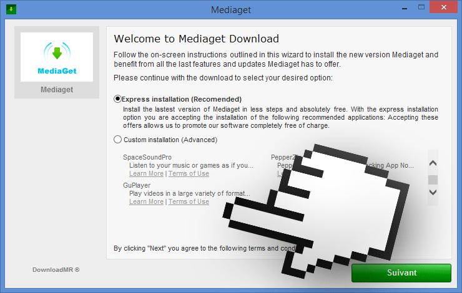Open GuPlayer Learn More link

146,201
